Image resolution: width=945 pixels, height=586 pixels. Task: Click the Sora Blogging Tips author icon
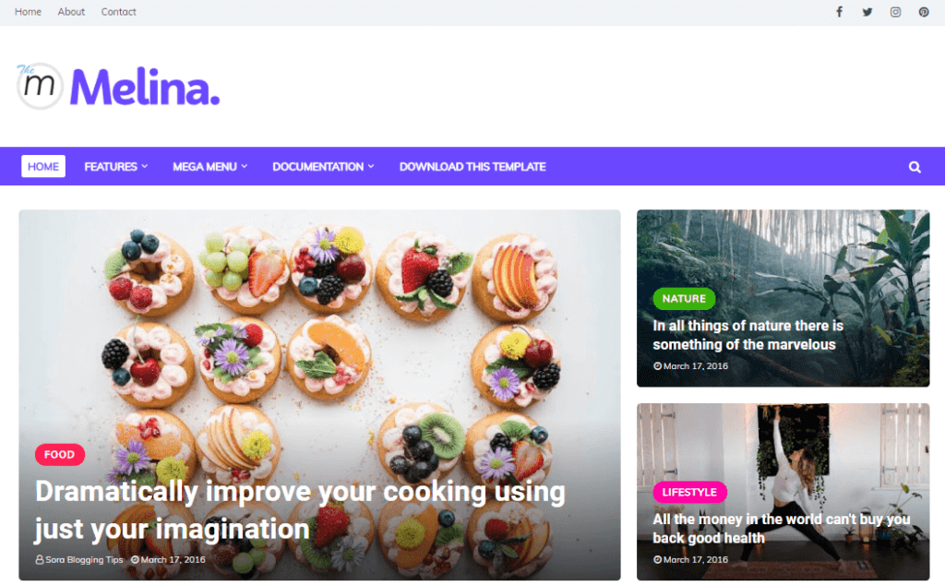point(39,559)
